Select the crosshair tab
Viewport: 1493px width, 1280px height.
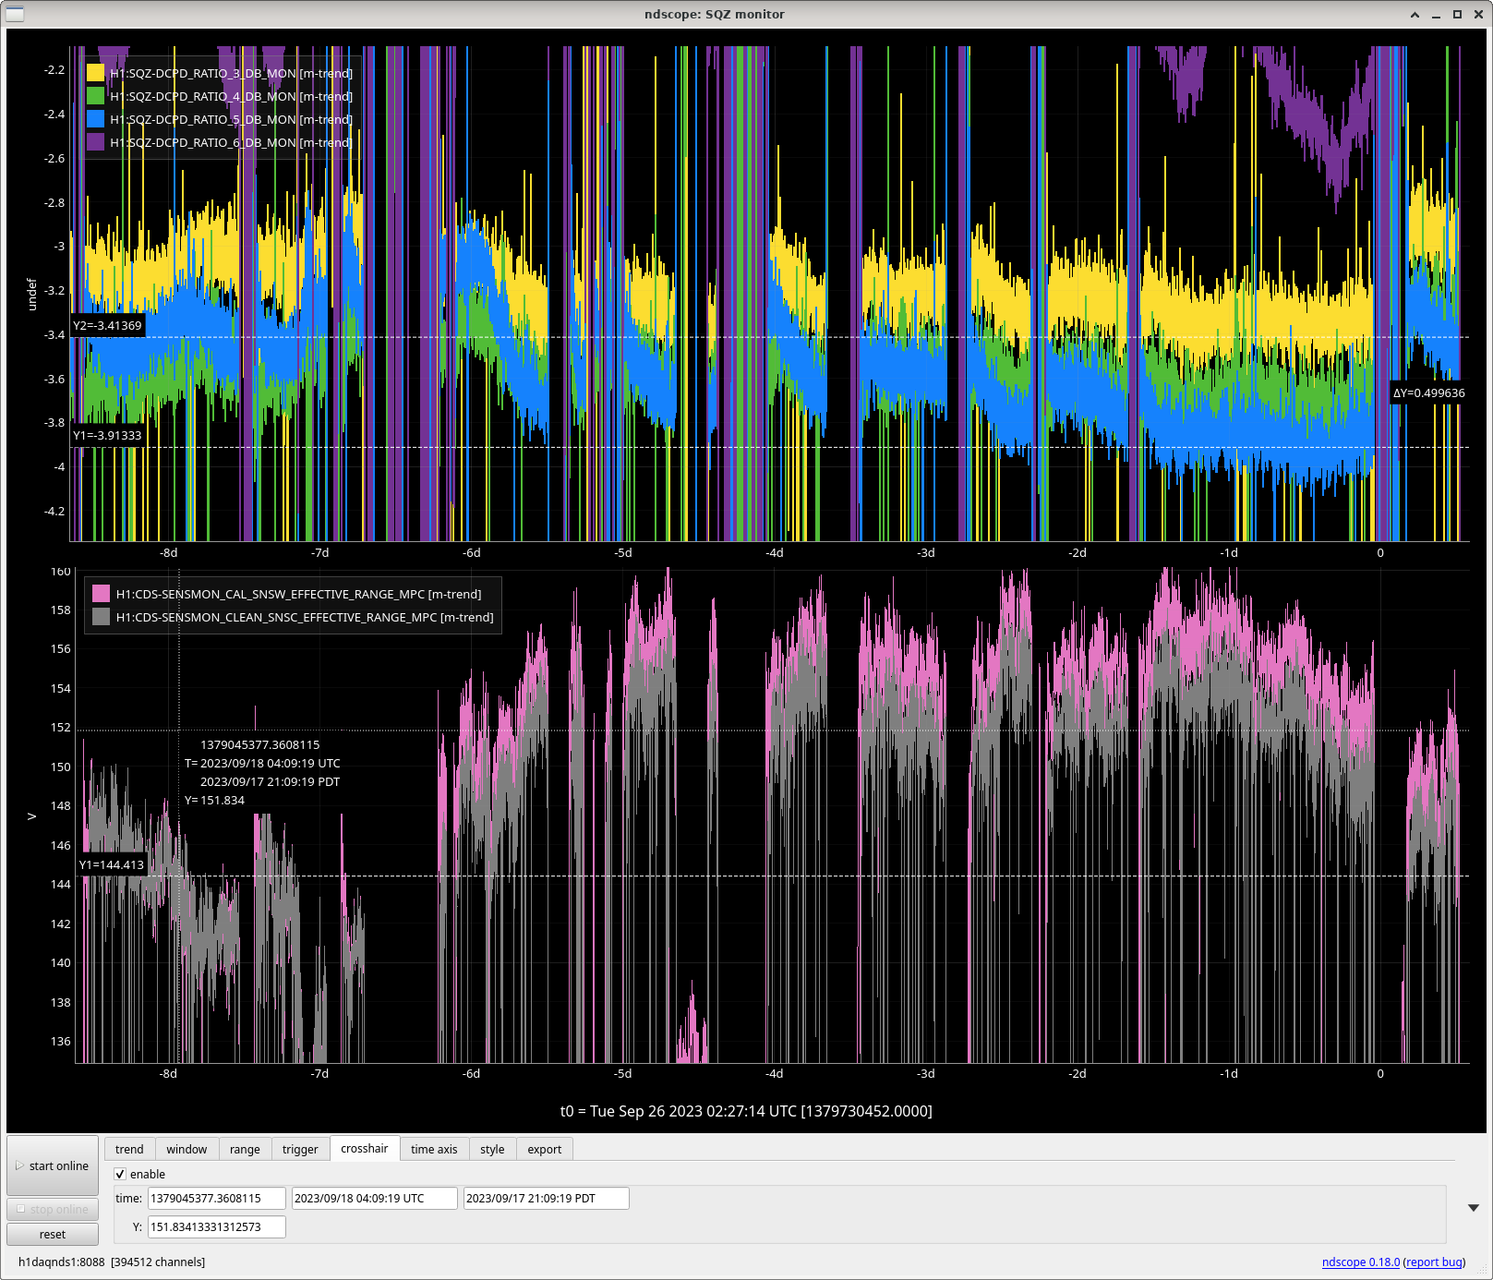365,1148
